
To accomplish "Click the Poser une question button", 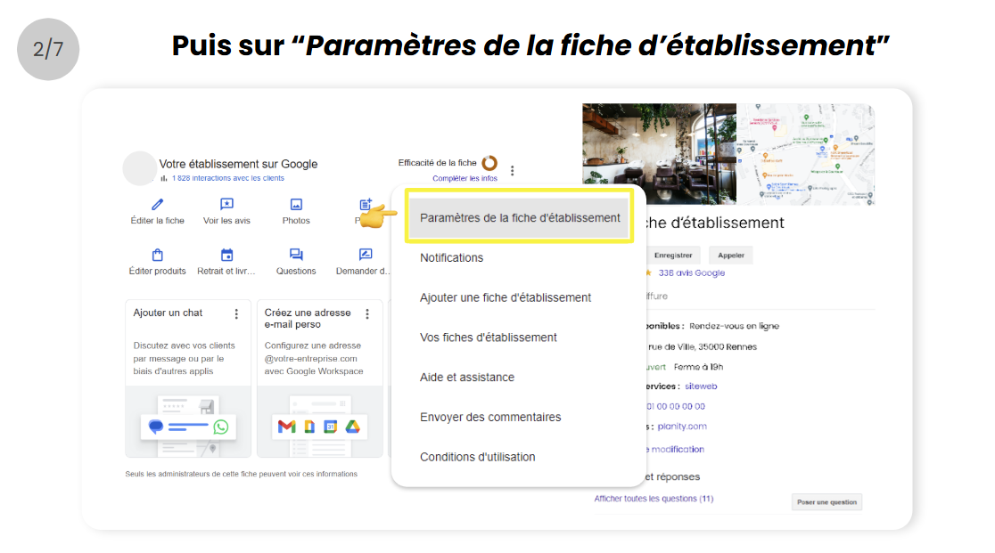I will tap(826, 502).
